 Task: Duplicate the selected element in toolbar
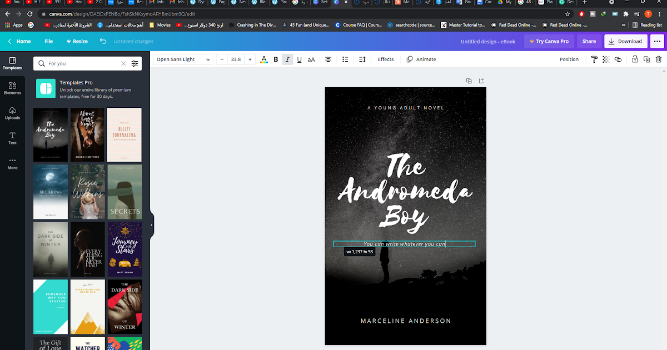[x=647, y=59]
